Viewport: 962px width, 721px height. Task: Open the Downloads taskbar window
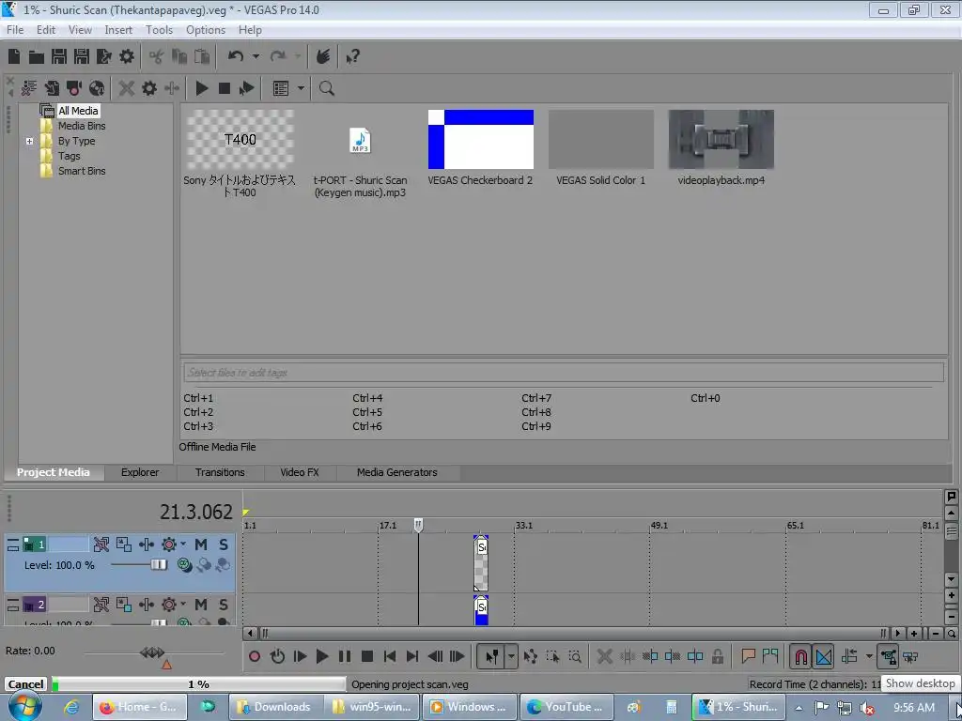tap(273, 707)
